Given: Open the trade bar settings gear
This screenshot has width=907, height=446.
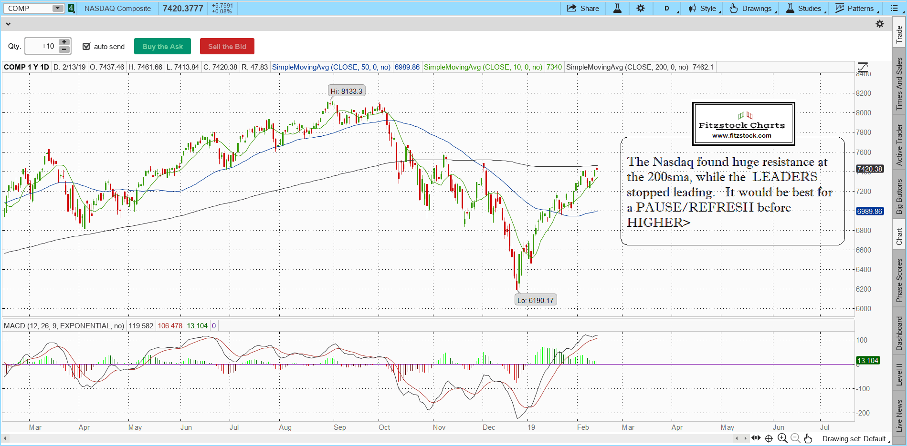Looking at the screenshot, I should (880, 24).
